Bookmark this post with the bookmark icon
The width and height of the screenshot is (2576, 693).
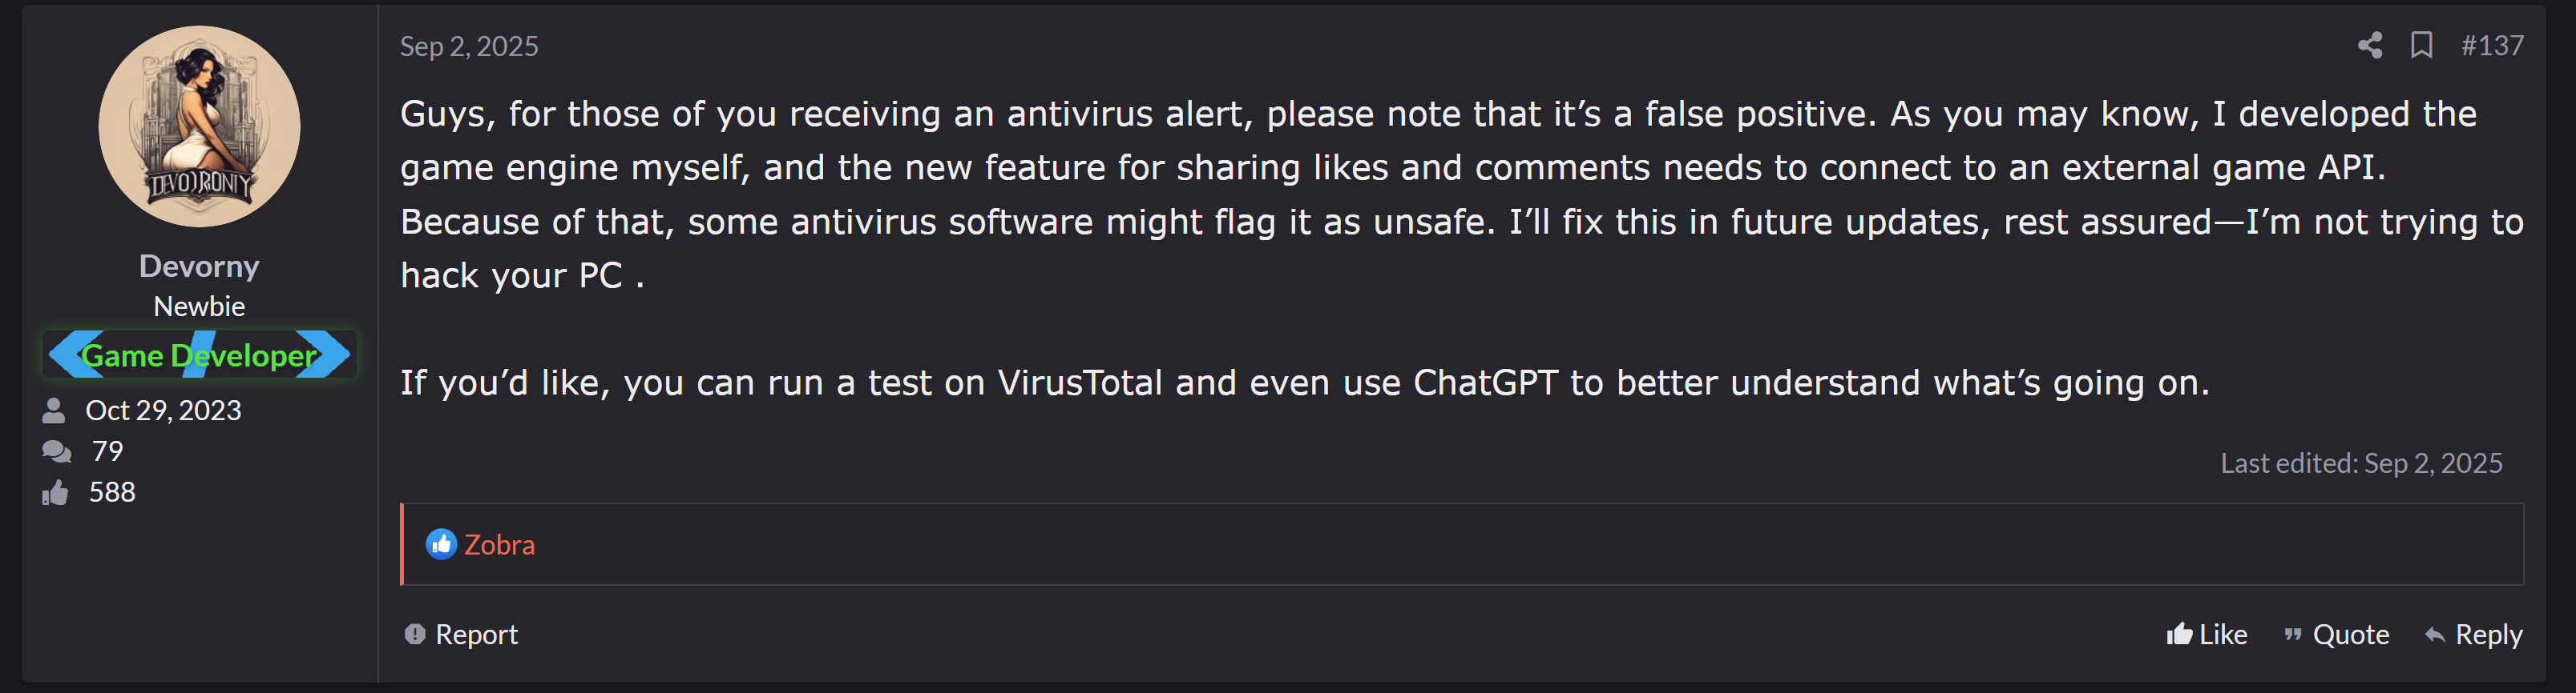coord(2421,45)
